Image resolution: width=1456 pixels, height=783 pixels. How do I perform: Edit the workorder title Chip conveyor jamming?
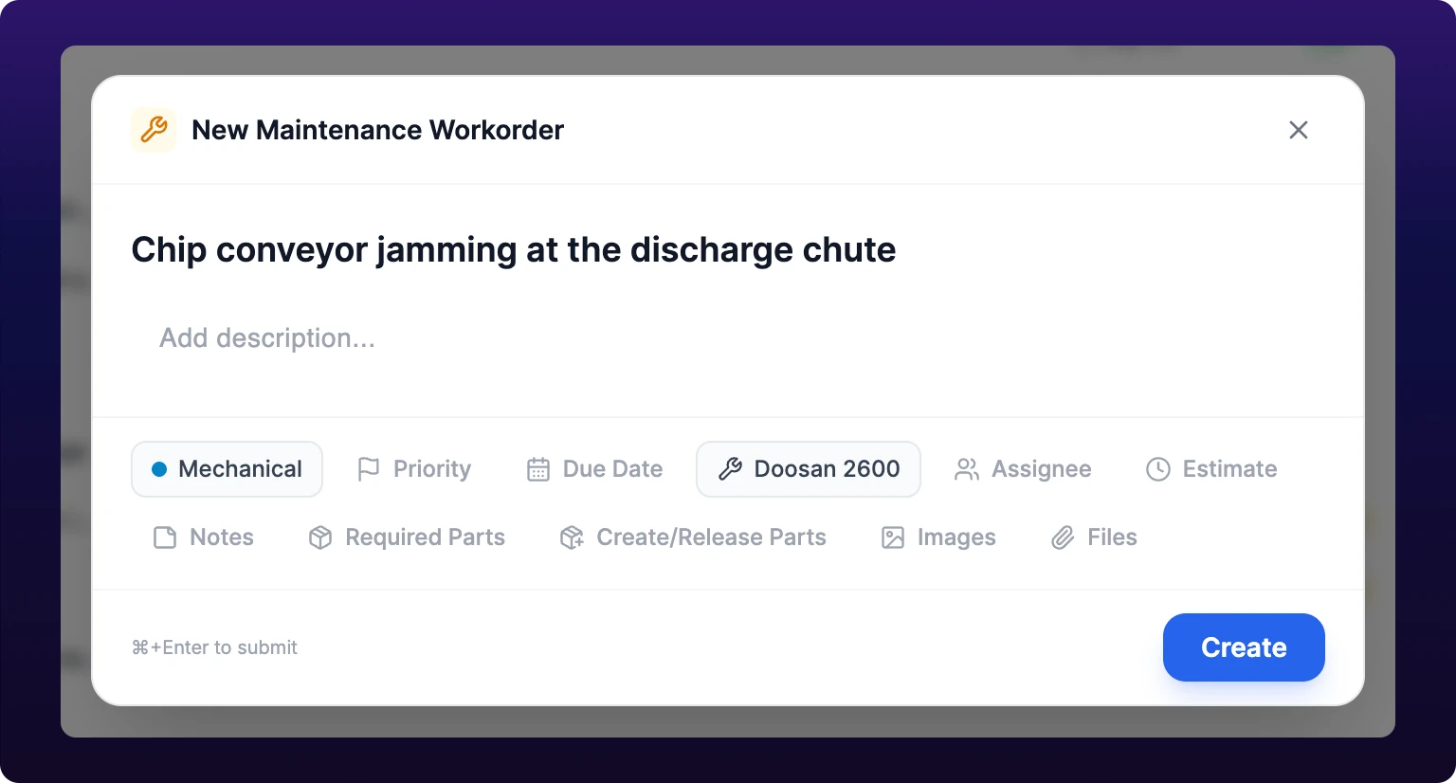point(514,250)
